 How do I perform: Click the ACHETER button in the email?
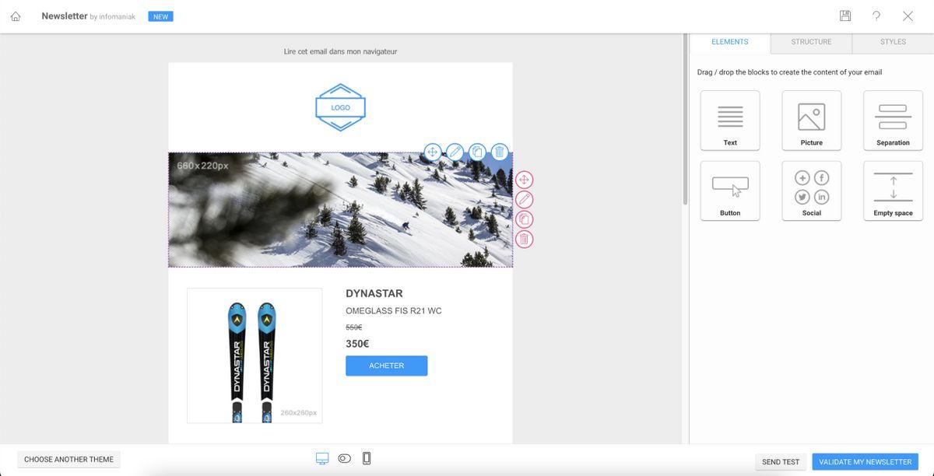pos(387,366)
